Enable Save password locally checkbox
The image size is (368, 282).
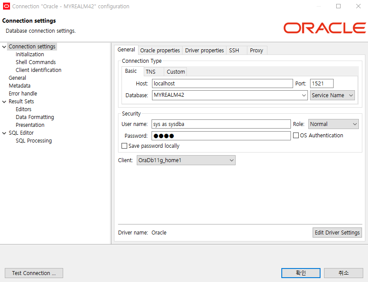(x=124, y=146)
